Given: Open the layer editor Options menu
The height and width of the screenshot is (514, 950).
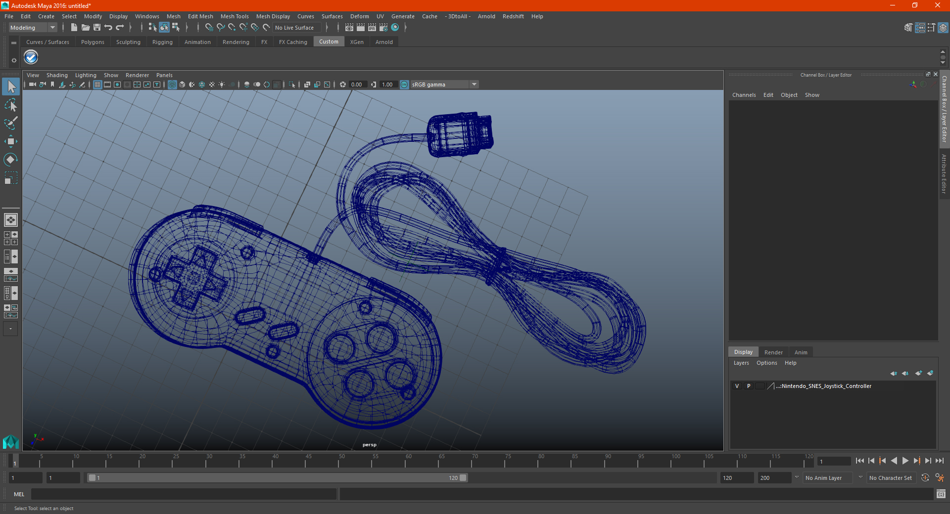Looking at the screenshot, I should tap(766, 363).
